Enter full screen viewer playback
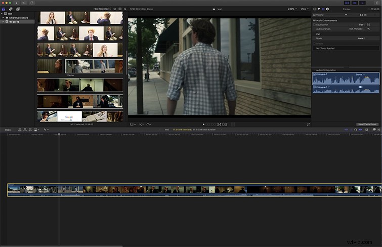Image resolution: width=382 pixels, height=247 pixels. tap(308, 125)
